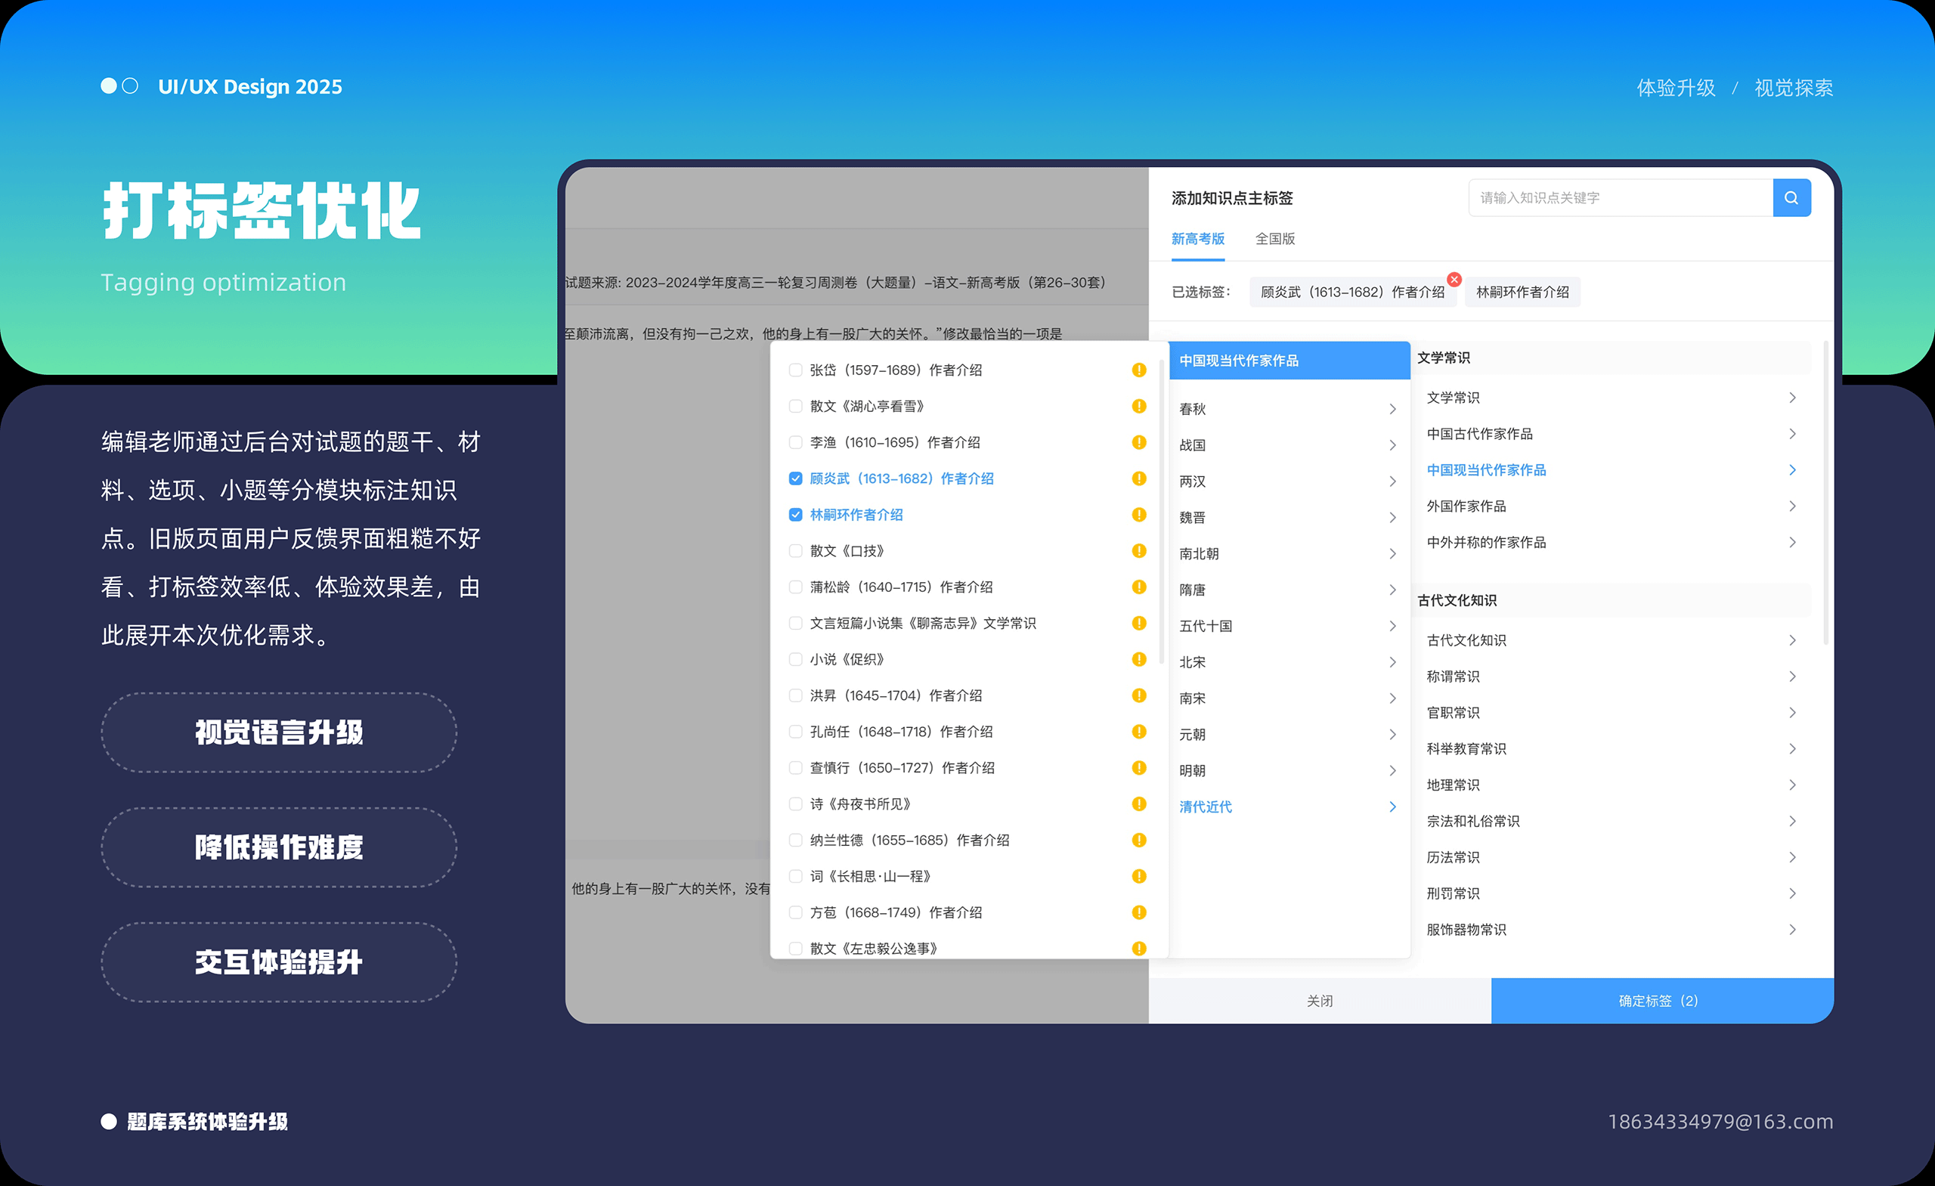Uncheck the 林嗣环作者介绍 checkbox
The image size is (1935, 1186).
pyautogui.click(x=795, y=515)
